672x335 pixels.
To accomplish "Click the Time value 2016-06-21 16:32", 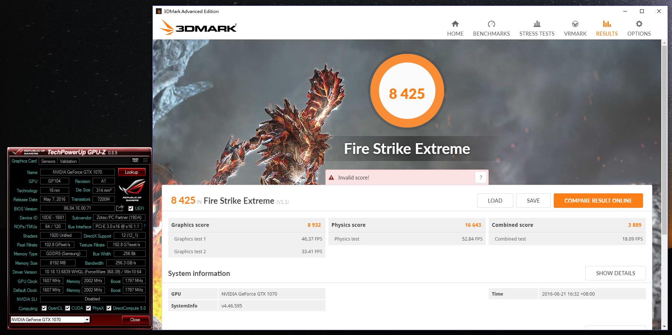I will (568, 294).
